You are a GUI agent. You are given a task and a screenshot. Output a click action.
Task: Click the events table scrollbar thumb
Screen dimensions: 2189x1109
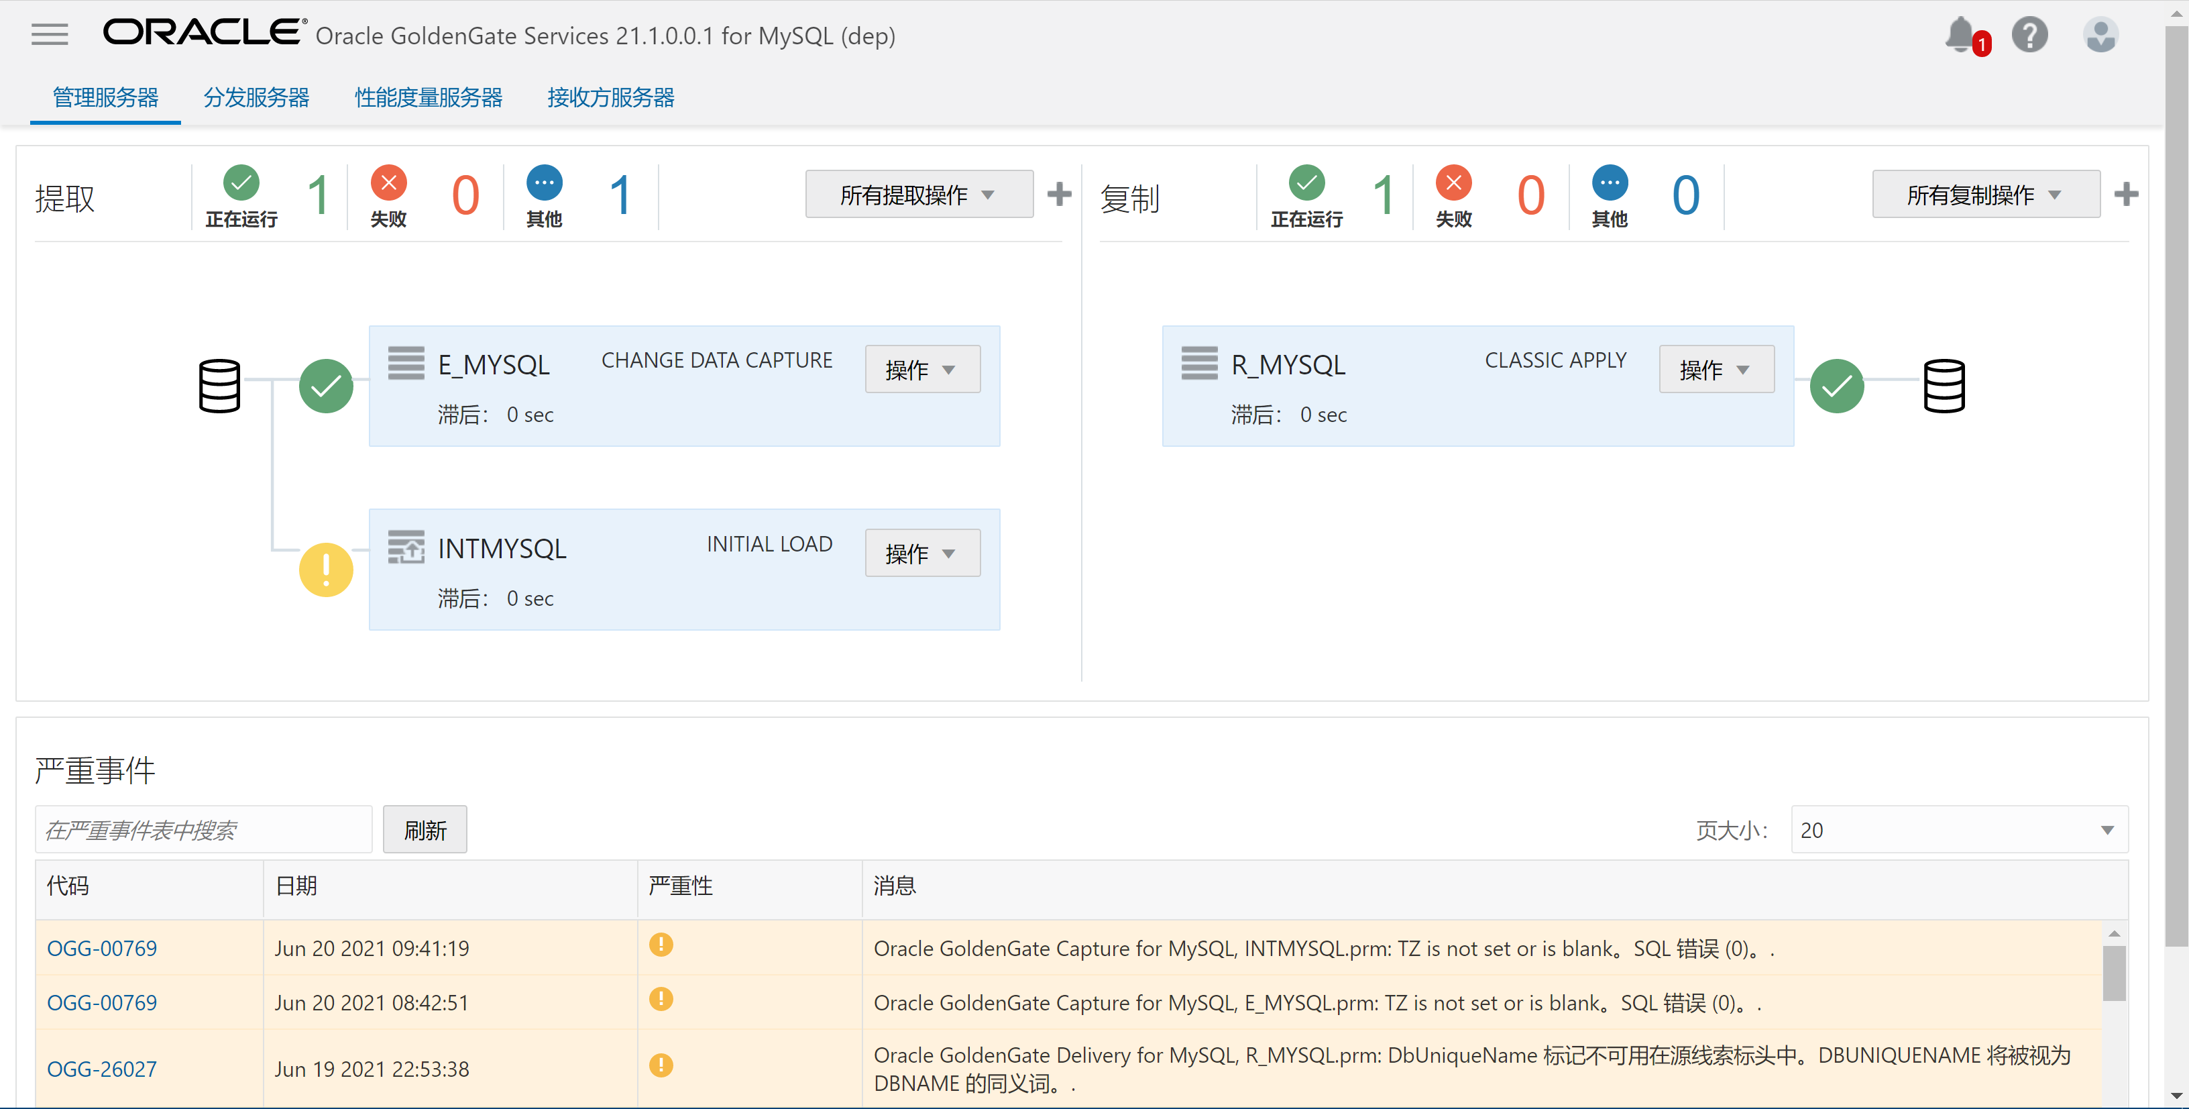2114,973
